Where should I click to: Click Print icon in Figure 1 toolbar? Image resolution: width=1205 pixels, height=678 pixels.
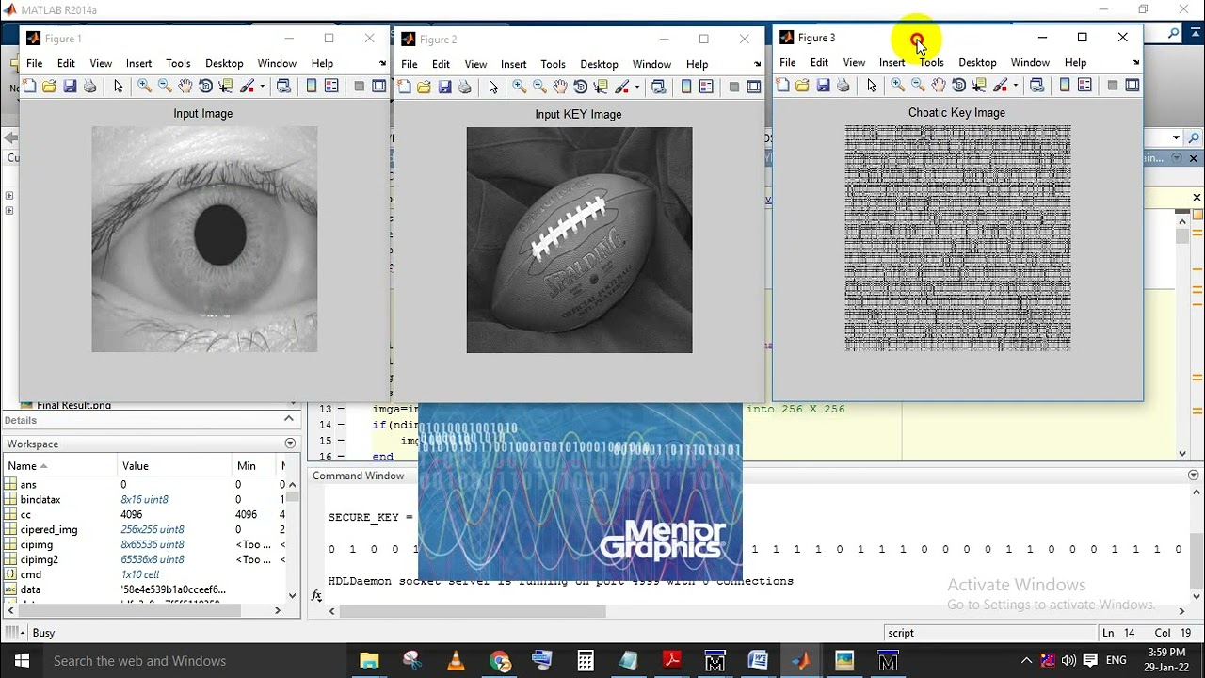point(89,86)
